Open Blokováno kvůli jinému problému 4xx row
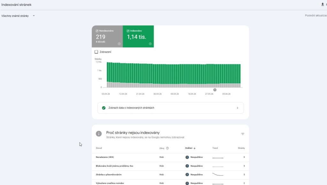 [x=170, y=166]
